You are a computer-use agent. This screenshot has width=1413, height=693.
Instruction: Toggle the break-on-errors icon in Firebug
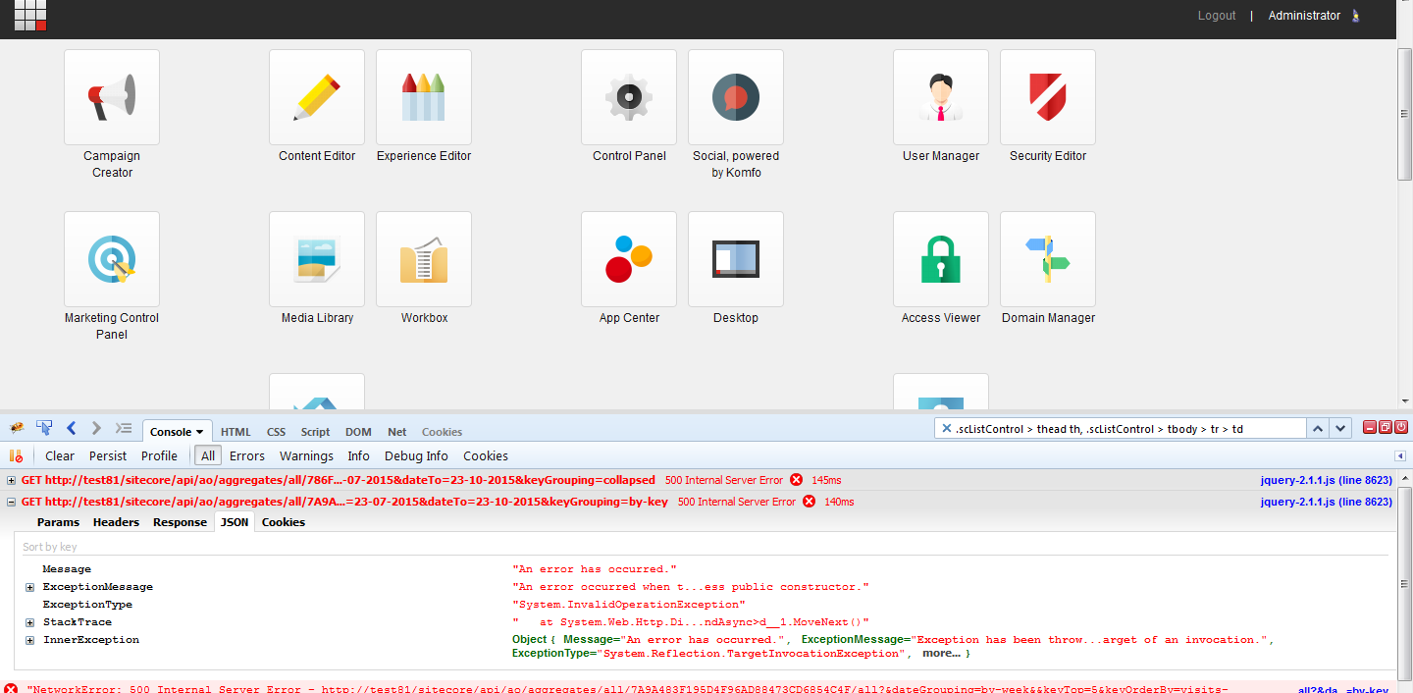point(17,455)
